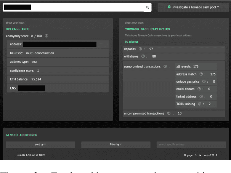Click the linked address help icon
This screenshot has width=231, height=173.
tap(200, 96)
